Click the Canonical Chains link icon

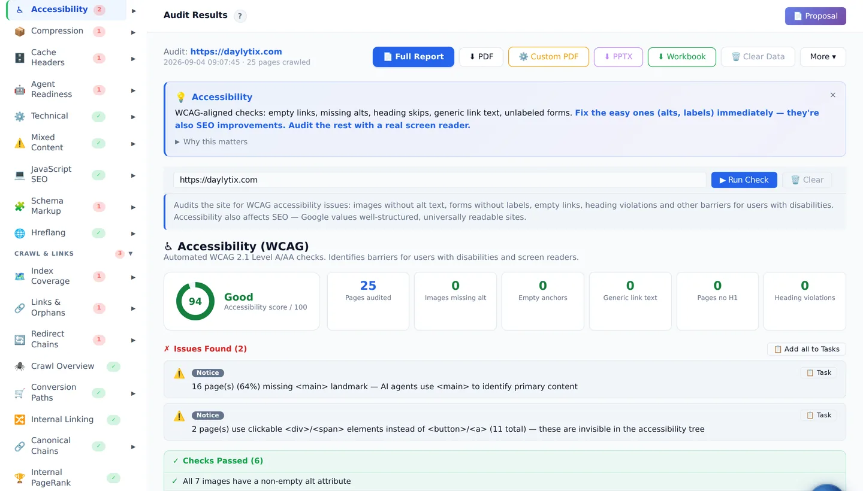(20, 446)
